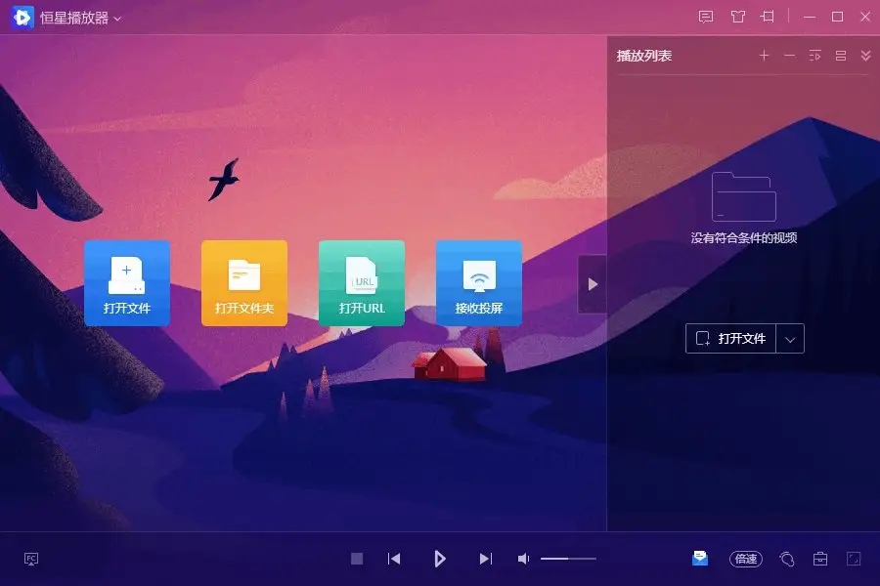
Task: Select the 打开URL green tile
Action: (362, 283)
